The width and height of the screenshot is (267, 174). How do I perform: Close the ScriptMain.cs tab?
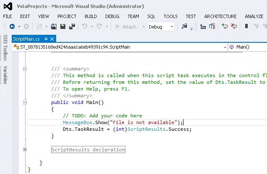coord(52,39)
